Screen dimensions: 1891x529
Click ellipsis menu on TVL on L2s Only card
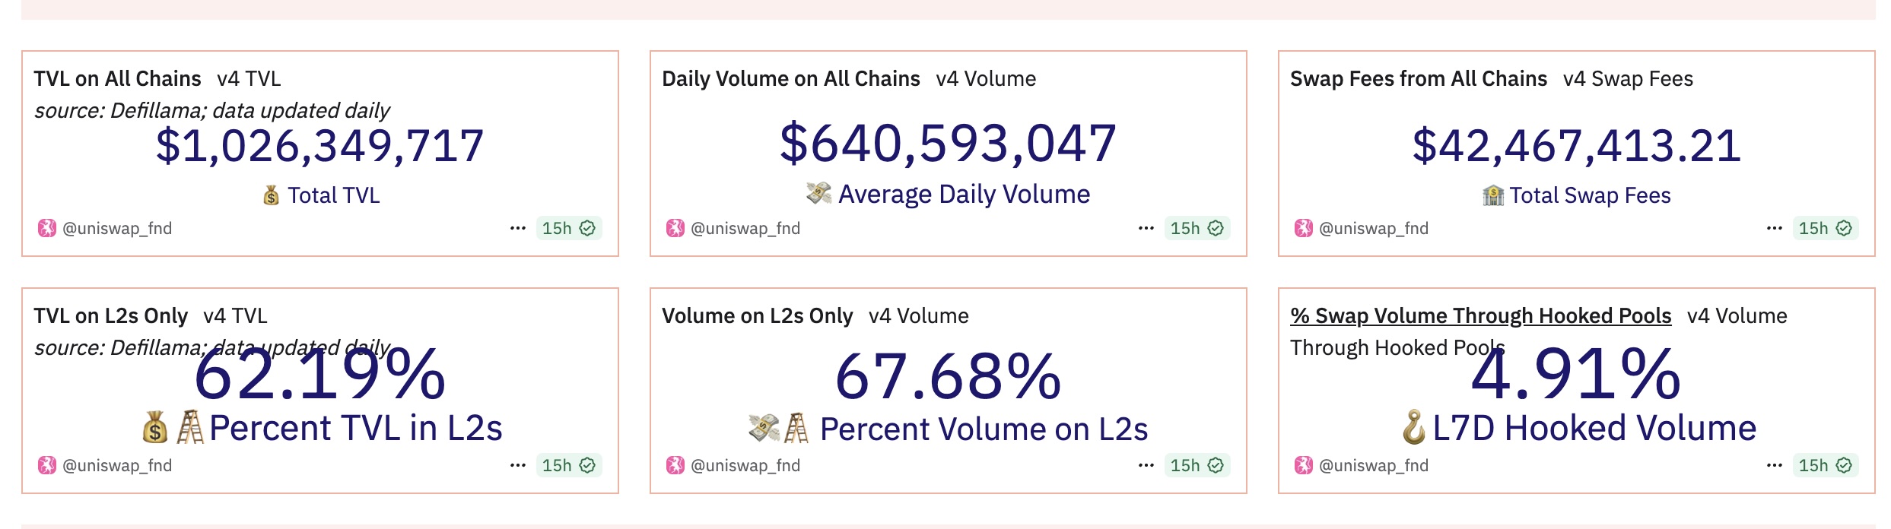518,465
